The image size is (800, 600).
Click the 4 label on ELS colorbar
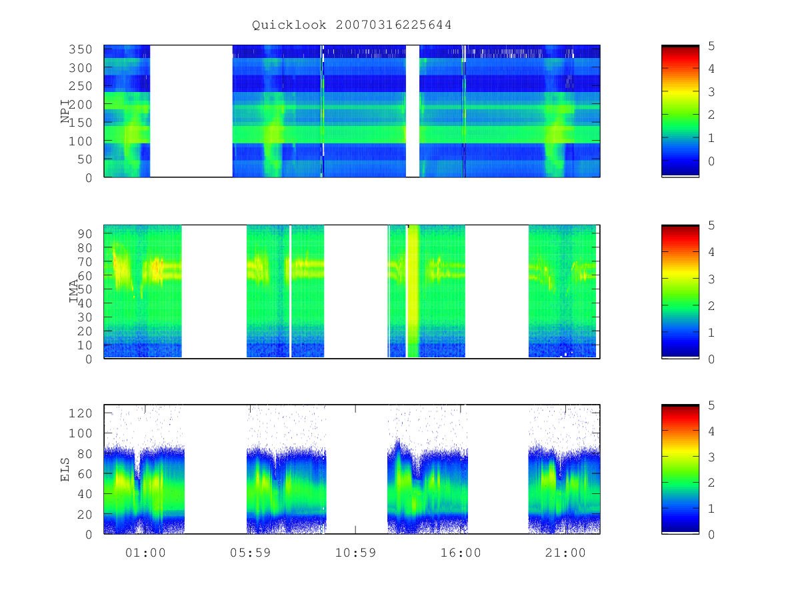pyautogui.click(x=711, y=431)
